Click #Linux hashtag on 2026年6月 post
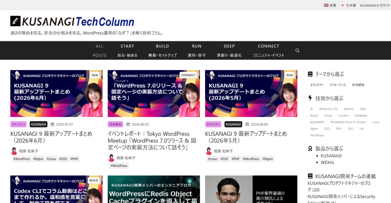The image size is (391, 203). tap(52, 159)
